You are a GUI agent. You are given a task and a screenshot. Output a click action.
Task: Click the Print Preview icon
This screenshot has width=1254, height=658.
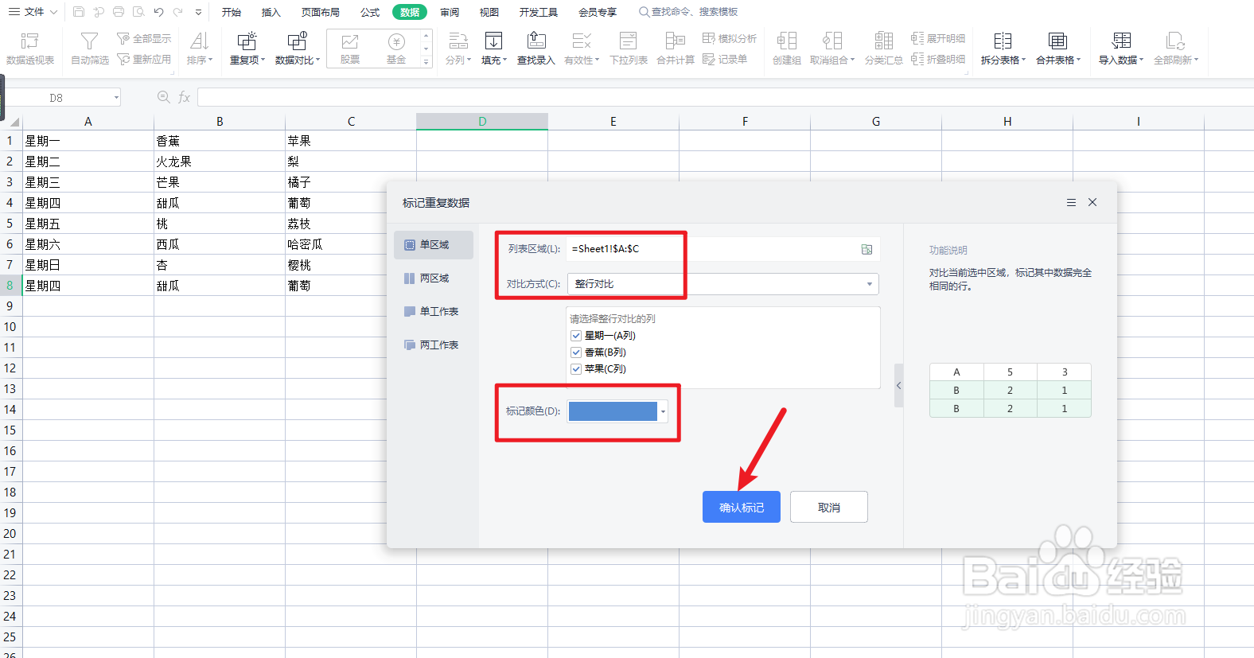(x=138, y=12)
